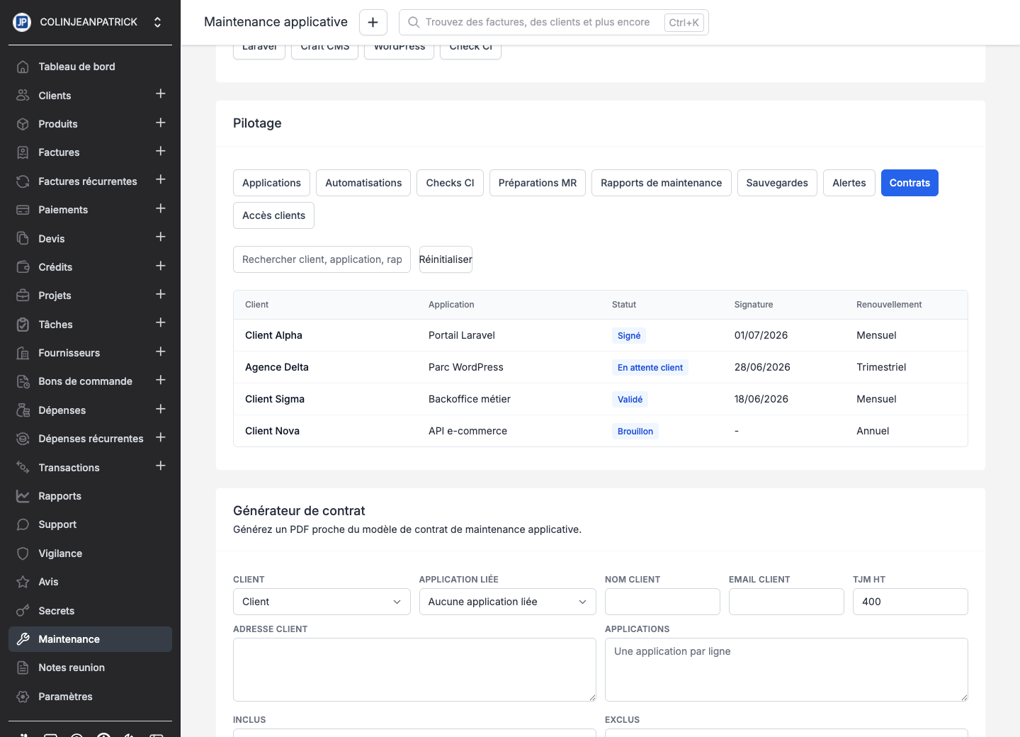Focus the global search field
The height and width of the screenshot is (737, 1020).
(554, 22)
